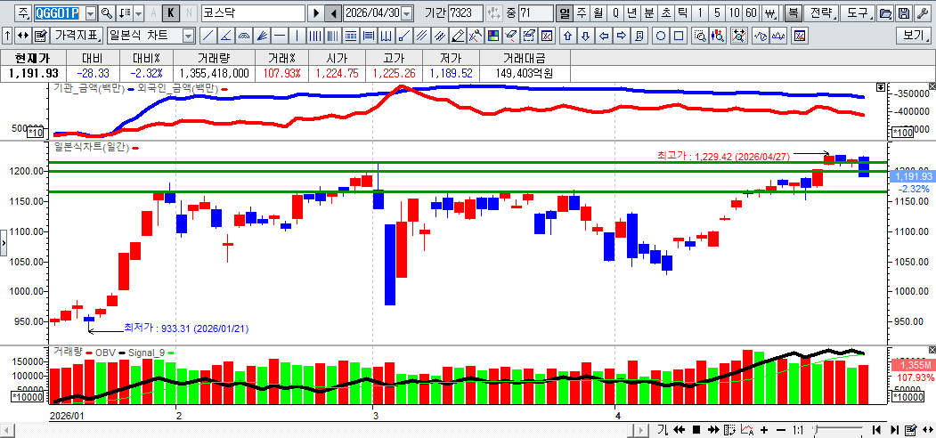
Task: Click the open folder icon
Action: pyautogui.click(x=885, y=13)
